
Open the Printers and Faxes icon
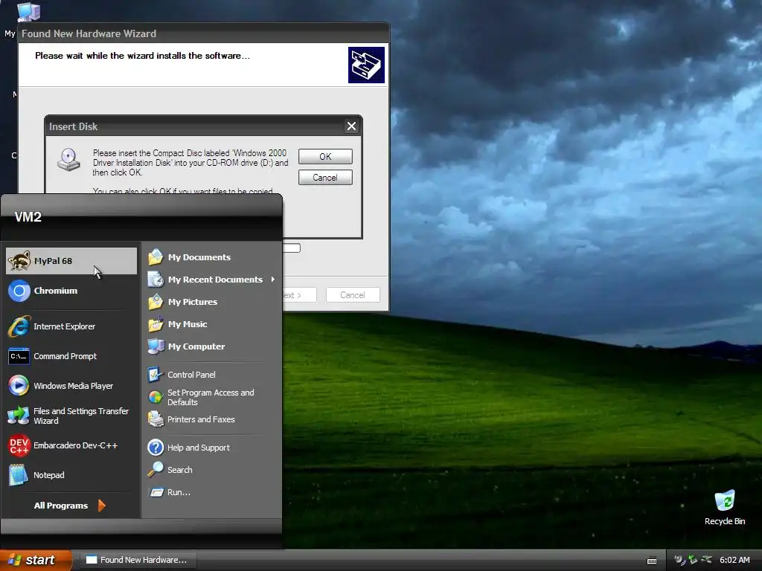click(x=156, y=419)
